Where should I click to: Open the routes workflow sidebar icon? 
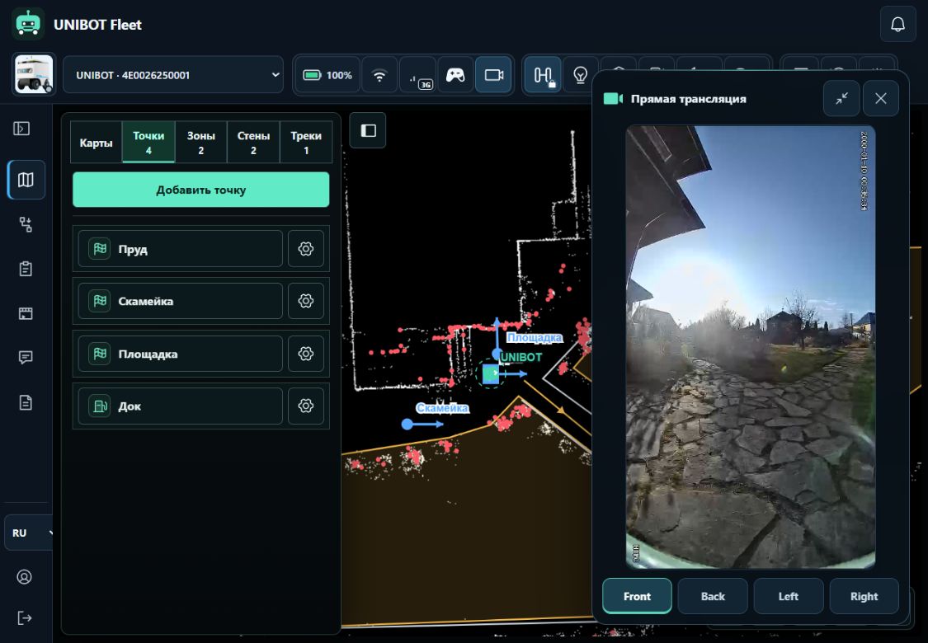pos(26,225)
